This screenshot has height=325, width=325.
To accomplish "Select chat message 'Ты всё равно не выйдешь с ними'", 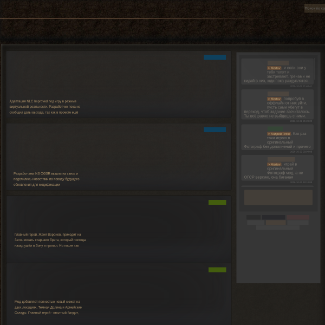I will coord(277,105).
